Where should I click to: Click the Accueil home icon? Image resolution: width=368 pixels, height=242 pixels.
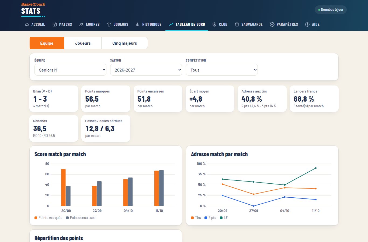27,24
